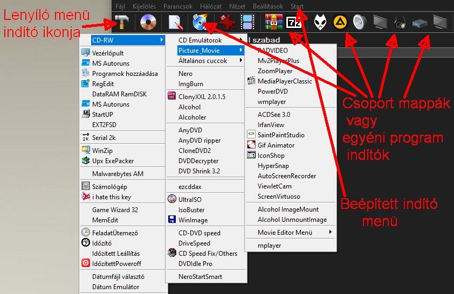The image size is (454, 294).
Task: Choose Programok hozzáadása menu entry
Action: pyautogui.click(x=123, y=73)
